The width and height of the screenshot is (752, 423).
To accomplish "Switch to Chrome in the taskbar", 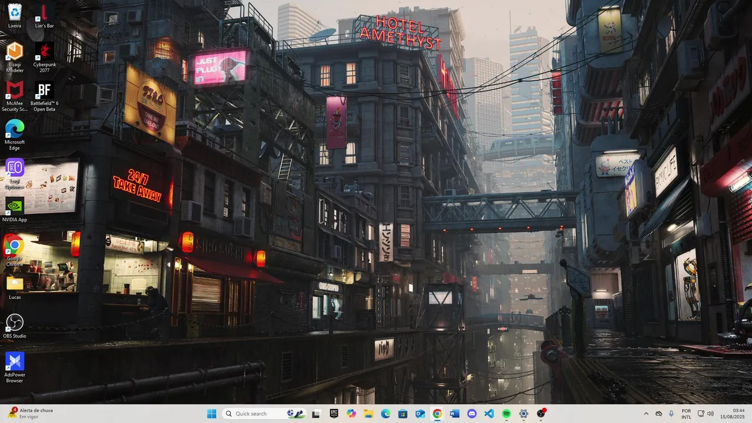I will coord(437,414).
